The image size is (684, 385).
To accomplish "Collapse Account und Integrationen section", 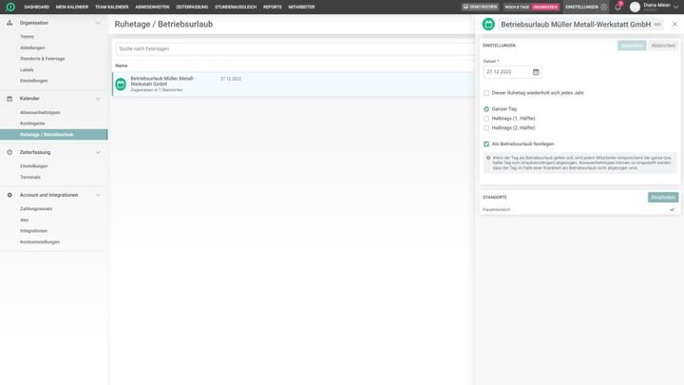I will point(98,195).
